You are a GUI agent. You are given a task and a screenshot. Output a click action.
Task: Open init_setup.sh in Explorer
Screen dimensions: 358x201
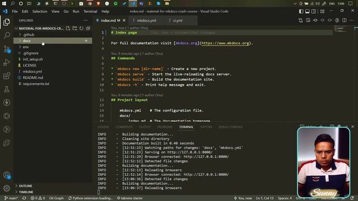53,59
